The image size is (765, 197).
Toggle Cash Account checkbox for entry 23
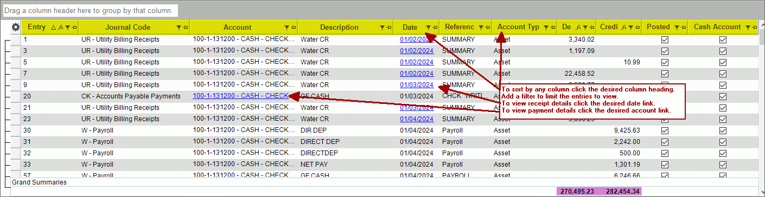pos(723,119)
